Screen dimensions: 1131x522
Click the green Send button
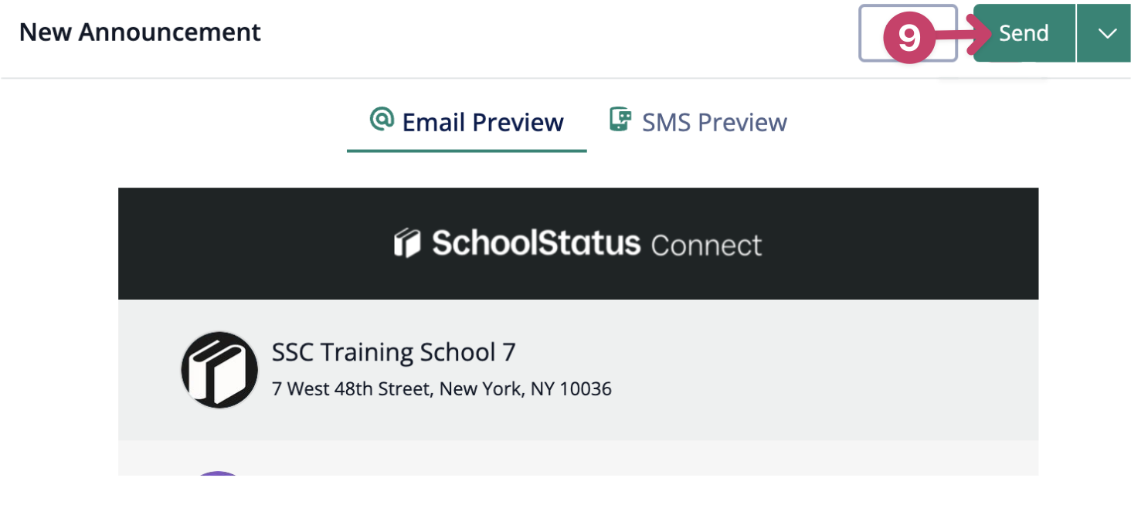1024,33
